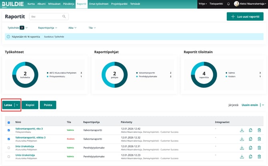The width and height of the screenshot is (268, 166).
Task: Copy the Valvontaraportti, vko 3 row
Action: [250, 130]
